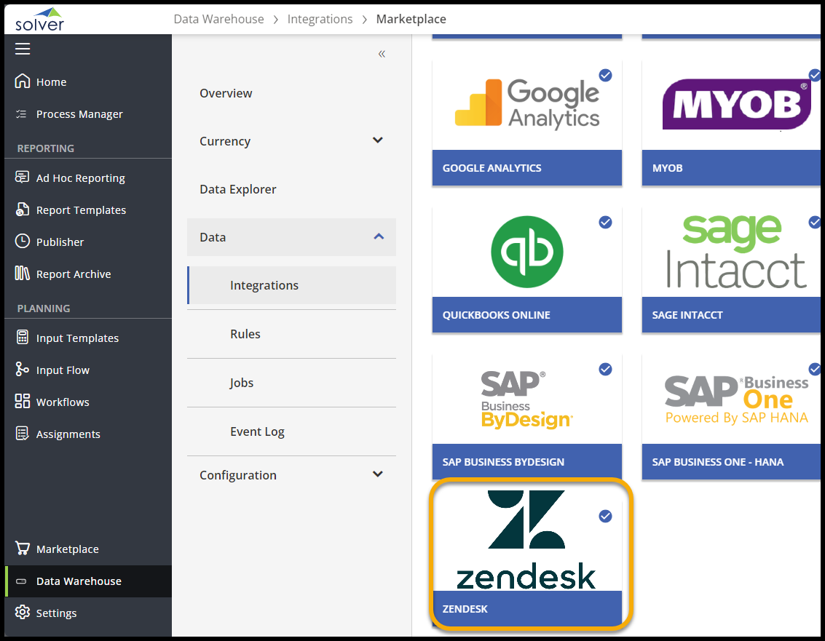This screenshot has height=641, width=825.
Task: Toggle the Zendesk tile checkmark badge
Action: click(605, 516)
